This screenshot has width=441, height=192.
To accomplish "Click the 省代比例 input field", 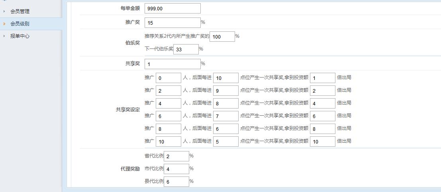I will (x=176, y=156).
